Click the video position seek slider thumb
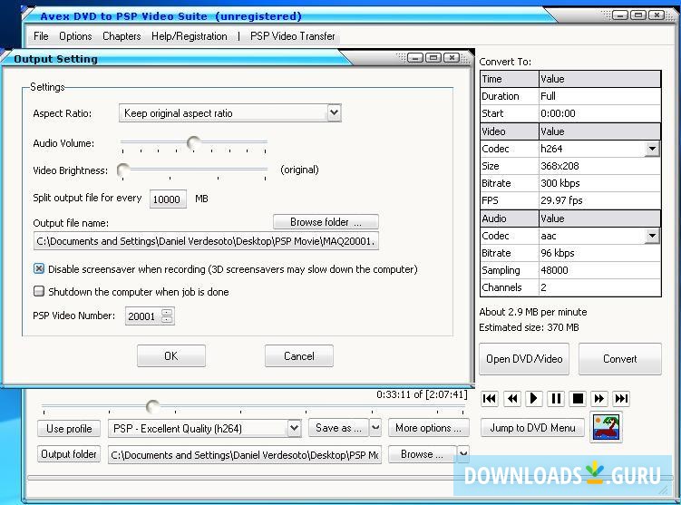 click(x=153, y=406)
